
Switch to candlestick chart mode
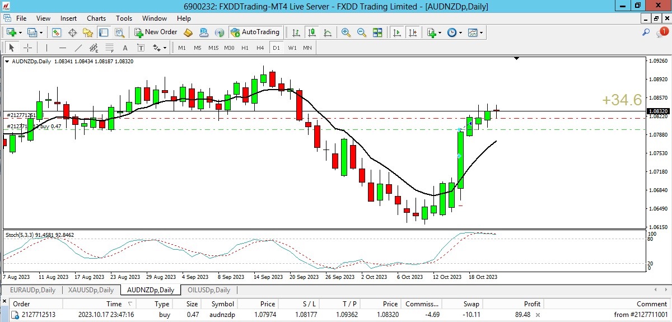[x=312, y=32]
